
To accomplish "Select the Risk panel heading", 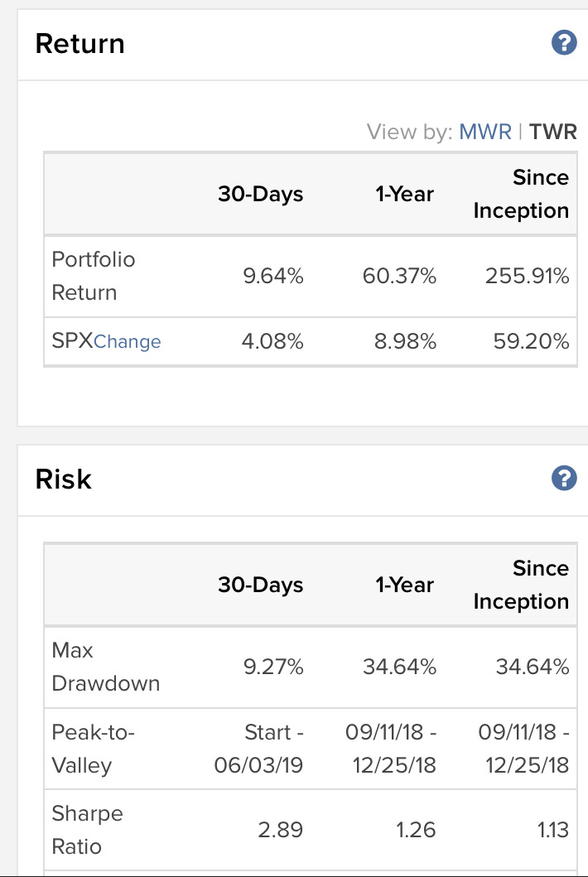I will click(x=63, y=479).
